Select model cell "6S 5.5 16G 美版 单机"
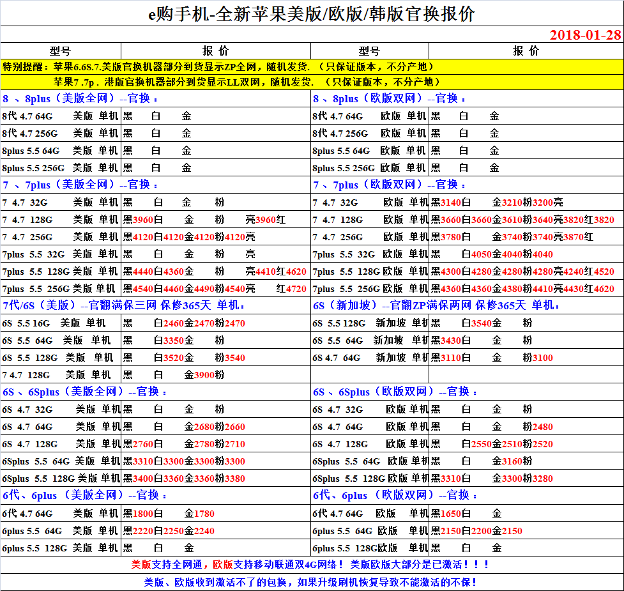Screen dimensions: 624x591 pos(61,323)
